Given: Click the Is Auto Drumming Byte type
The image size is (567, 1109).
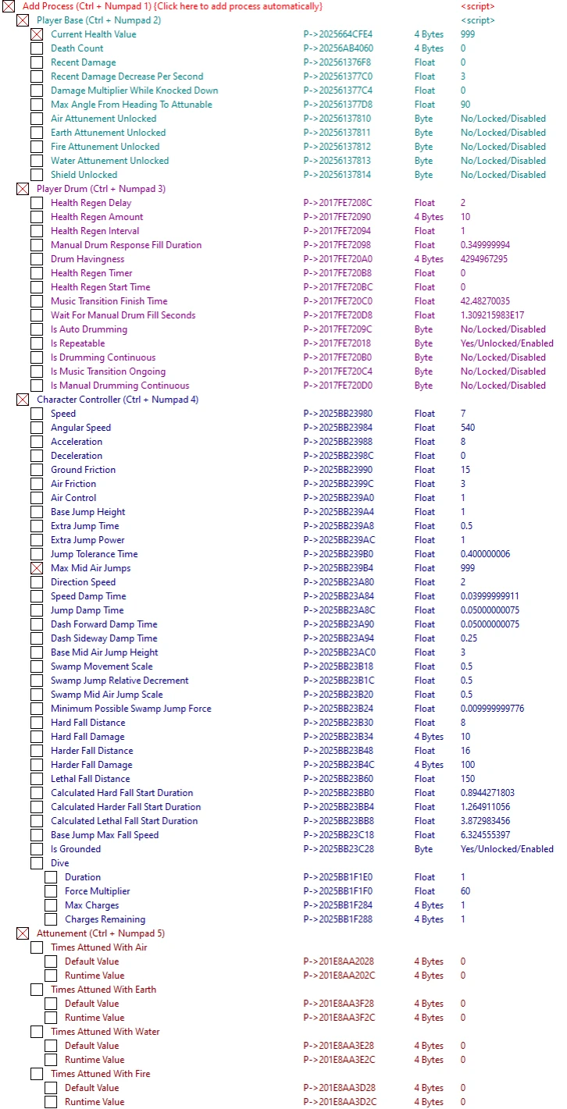Looking at the screenshot, I should pyautogui.click(x=423, y=329).
